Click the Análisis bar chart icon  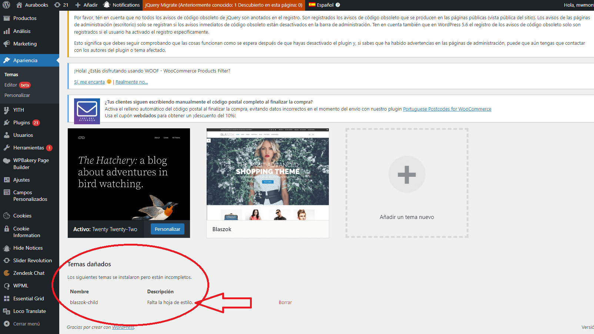click(7, 31)
